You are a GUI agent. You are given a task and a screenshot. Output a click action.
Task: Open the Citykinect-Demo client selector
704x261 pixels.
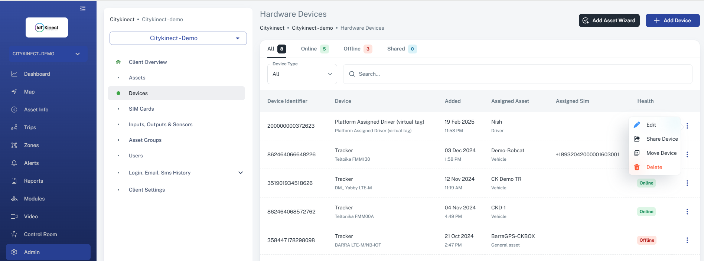point(178,38)
